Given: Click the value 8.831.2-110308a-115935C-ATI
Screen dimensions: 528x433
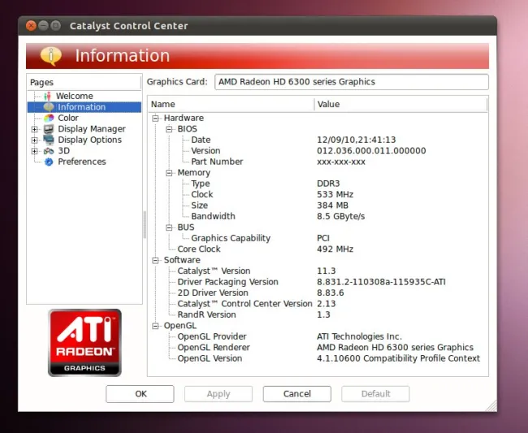Looking at the screenshot, I should [381, 282].
